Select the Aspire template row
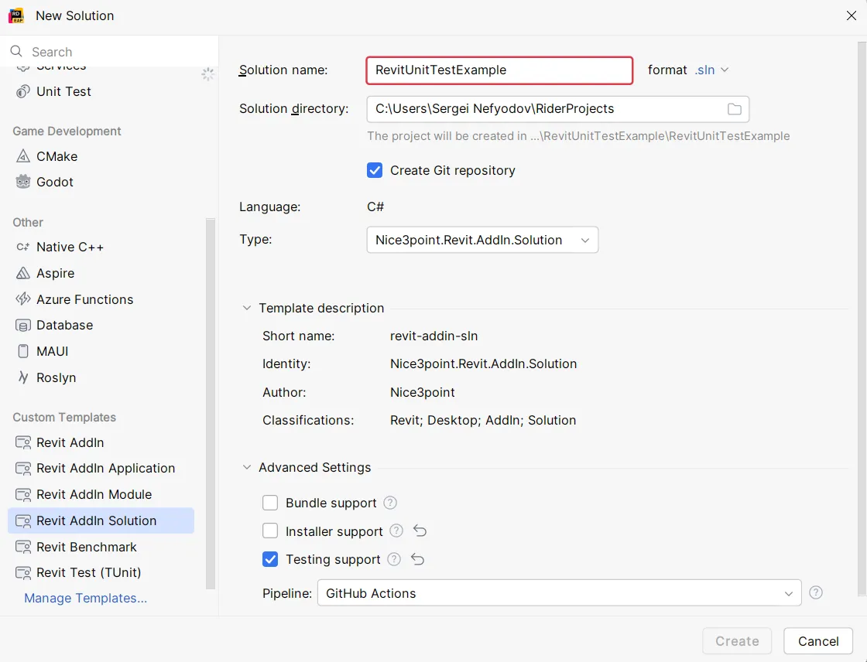Screen dimensions: 867x662 [101, 273]
